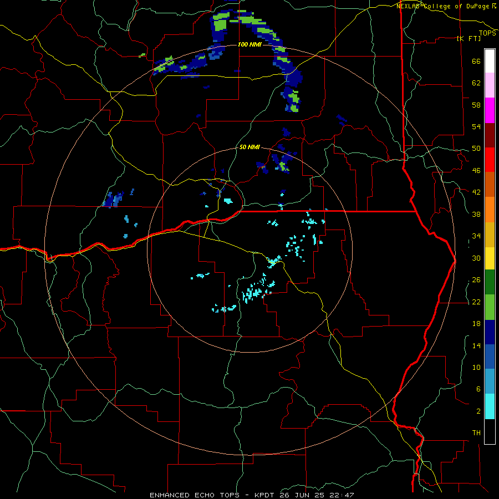The image size is (499, 499).
Task: Click the legend value '22'
Action: (476, 302)
